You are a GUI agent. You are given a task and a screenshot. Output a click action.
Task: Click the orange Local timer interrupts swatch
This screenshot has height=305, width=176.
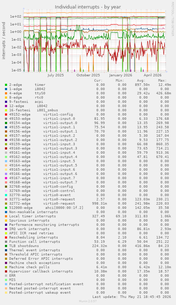6,216
